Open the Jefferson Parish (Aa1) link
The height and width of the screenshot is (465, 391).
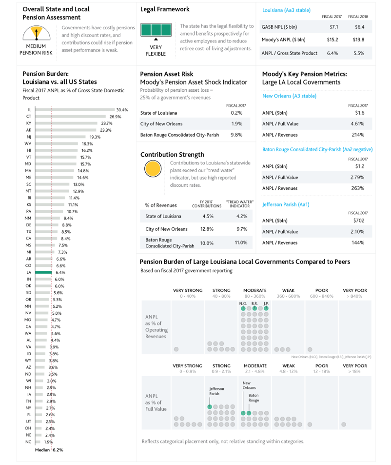point(286,204)
